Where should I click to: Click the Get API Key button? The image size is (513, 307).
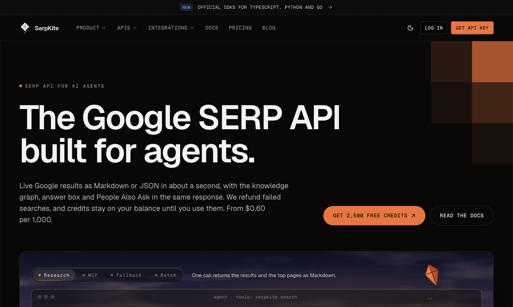[472, 28]
